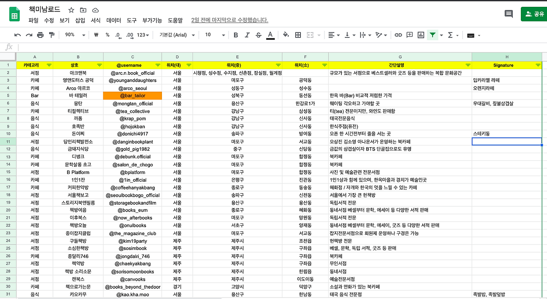Open the functions (Σ) menu
The height and width of the screenshot is (299, 547).
tap(451, 35)
